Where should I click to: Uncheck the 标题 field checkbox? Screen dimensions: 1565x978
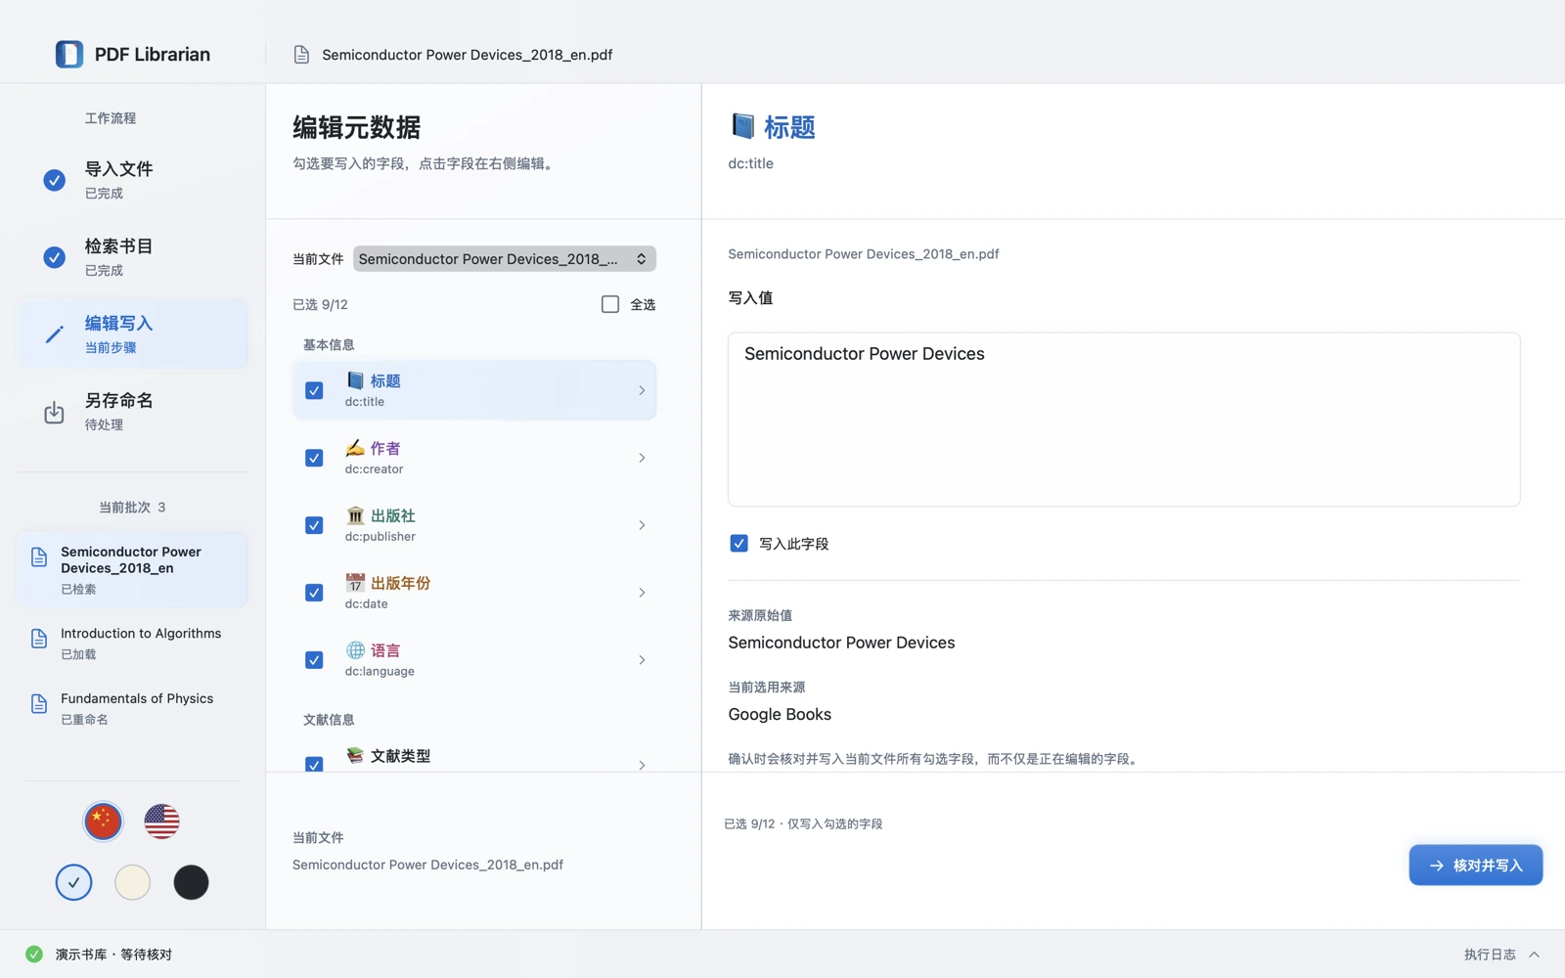tap(314, 390)
